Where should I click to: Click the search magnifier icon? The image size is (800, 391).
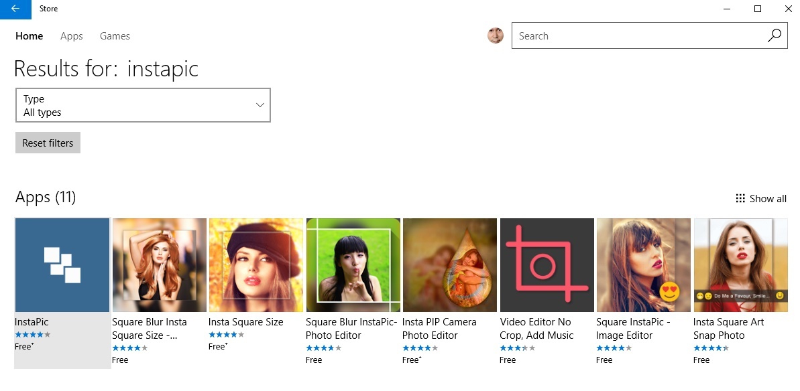coord(775,36)
